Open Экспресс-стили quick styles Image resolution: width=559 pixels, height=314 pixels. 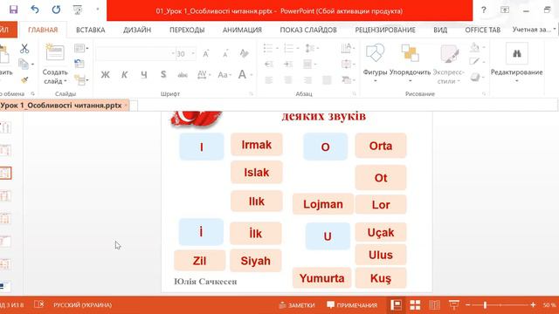pyautogui.click(x=448, y=64)
